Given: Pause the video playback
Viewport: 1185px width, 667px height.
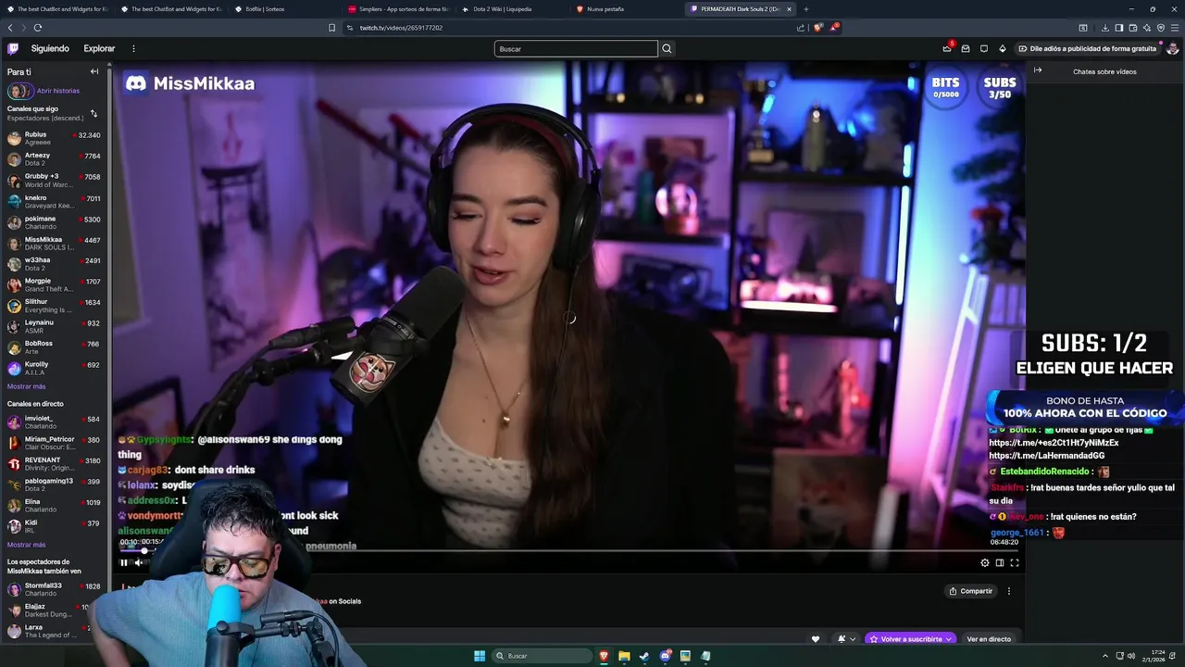Looking at the screenshot, I should [124, 562].
